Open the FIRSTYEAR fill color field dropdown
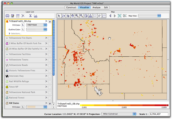 coord(37,25)
